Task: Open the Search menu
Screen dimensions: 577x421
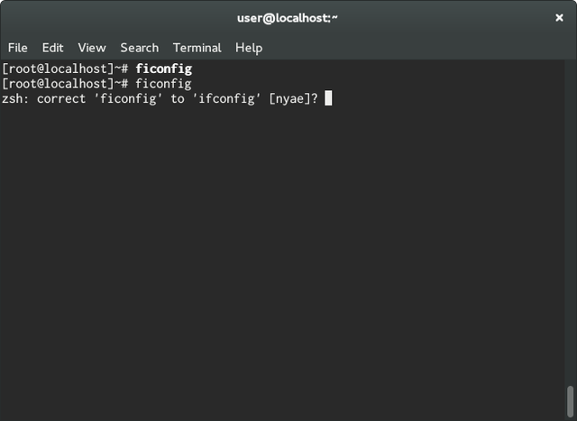Action: [x=140, y=48]
